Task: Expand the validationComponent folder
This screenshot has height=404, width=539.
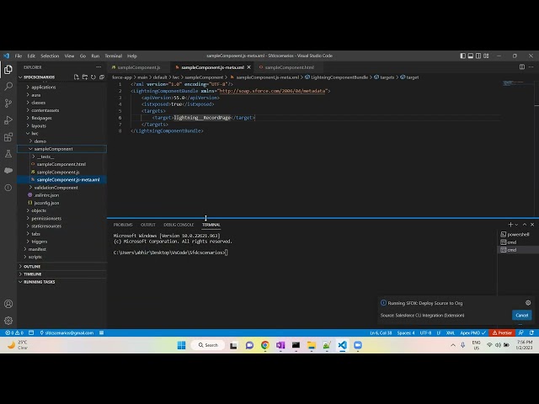Action: [x=56, y=188]
